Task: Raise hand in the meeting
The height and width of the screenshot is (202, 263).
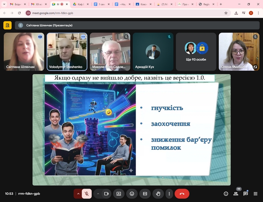Action: [x=158, y=194]
